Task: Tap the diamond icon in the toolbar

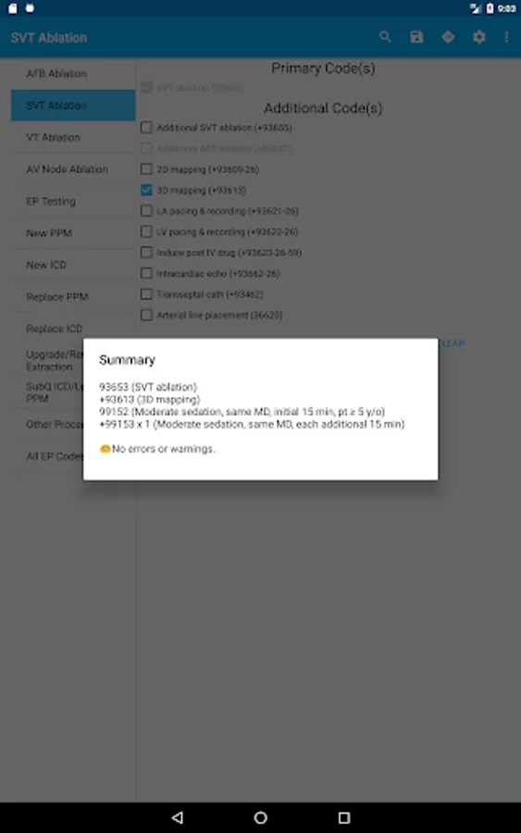Action: pyautogui.click(x=448, y=37)
